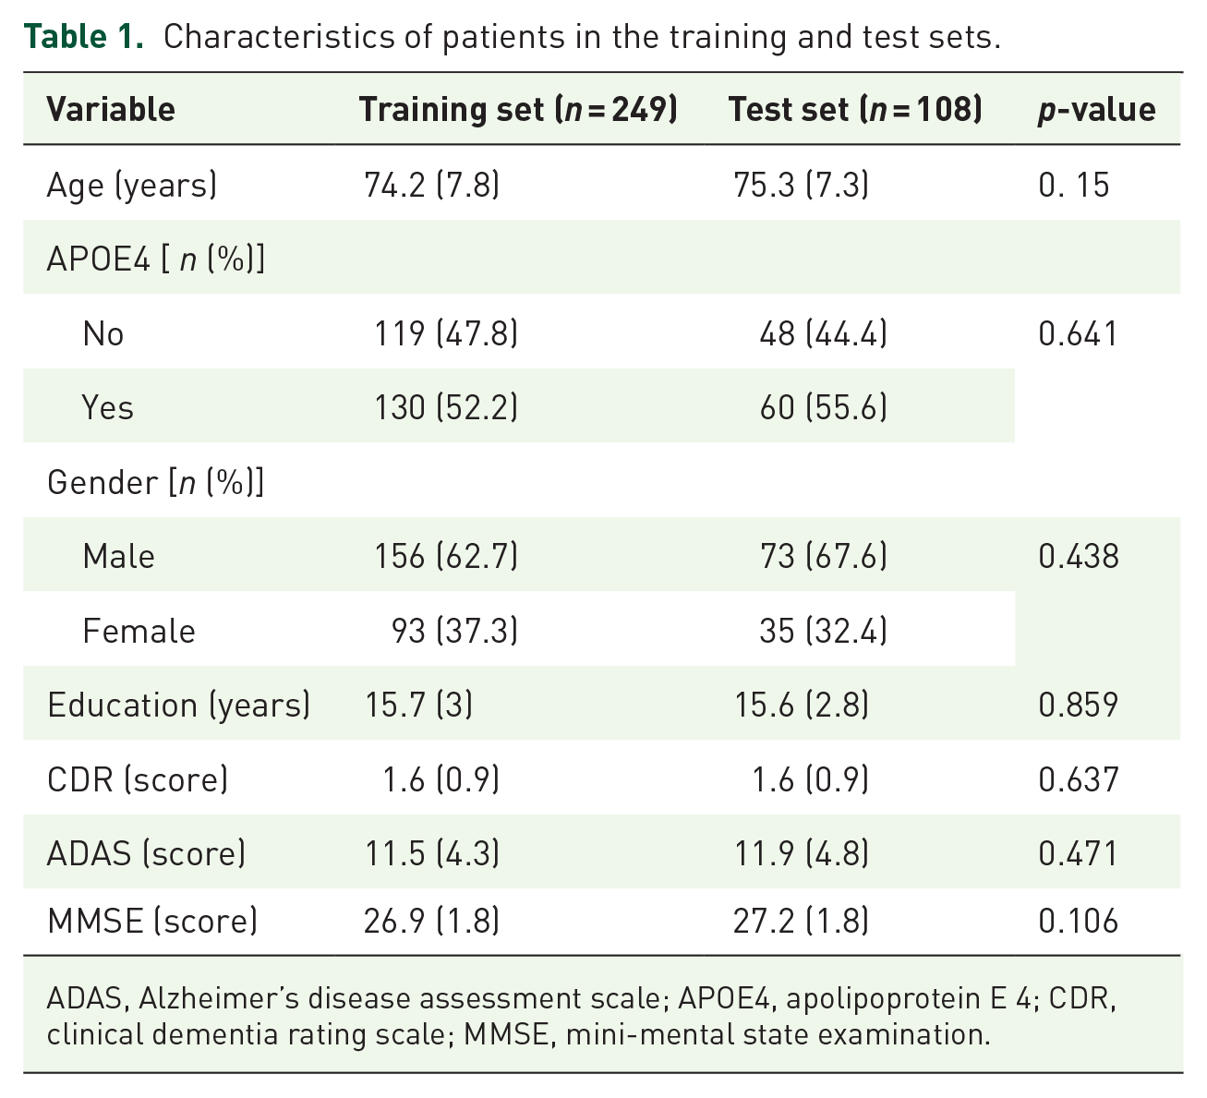The width and height of the screenshot is (1207, 1098).
Task: Click the abbreviations footnote text
Action: coord(582,1016)
